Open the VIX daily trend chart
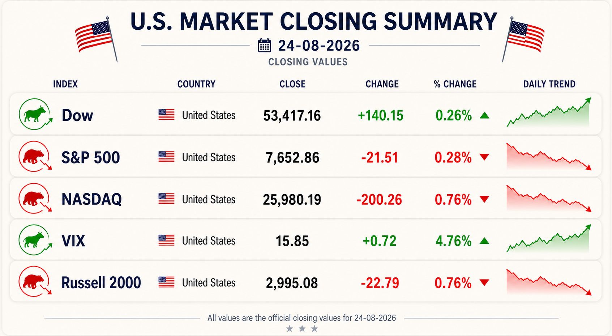 point(549,238)
